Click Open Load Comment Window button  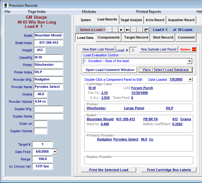pyautogui.click(x=110, y=70)
